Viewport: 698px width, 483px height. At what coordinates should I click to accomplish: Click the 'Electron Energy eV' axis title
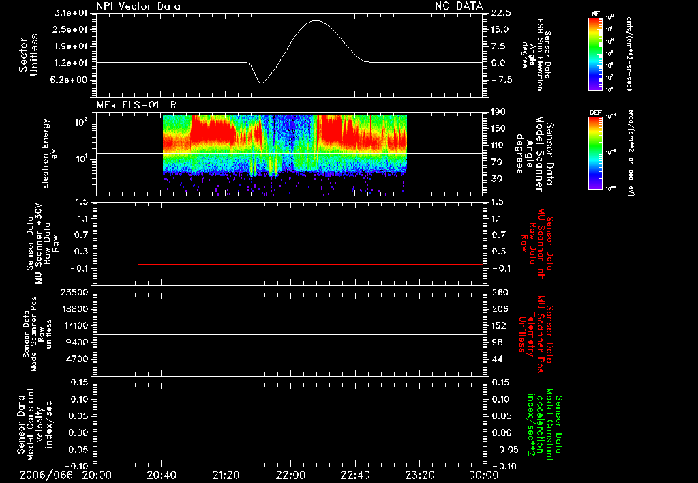[x=49, y=153]
